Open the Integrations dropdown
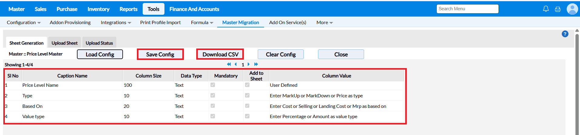This screenshot has width=580, height=135. tap(116, 23)
